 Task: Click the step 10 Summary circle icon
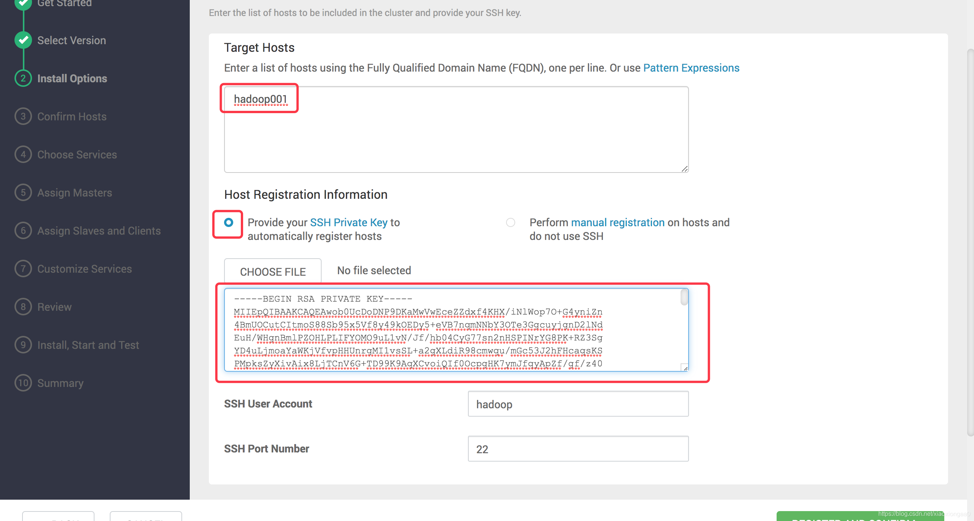[x=23, y=383]
